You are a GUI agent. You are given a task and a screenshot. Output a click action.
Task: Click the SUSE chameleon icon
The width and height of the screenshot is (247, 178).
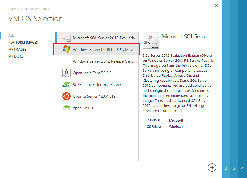[x=67, y=85]
